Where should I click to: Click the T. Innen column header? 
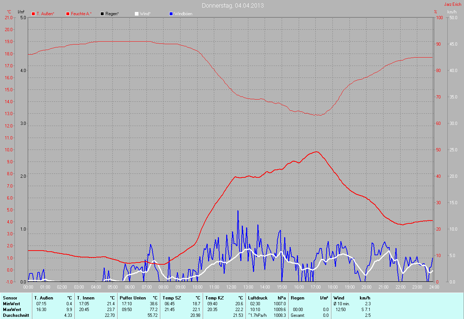[x=86, y=298]
